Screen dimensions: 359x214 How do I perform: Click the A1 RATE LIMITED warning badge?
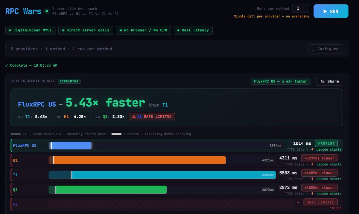click(152, 117)
